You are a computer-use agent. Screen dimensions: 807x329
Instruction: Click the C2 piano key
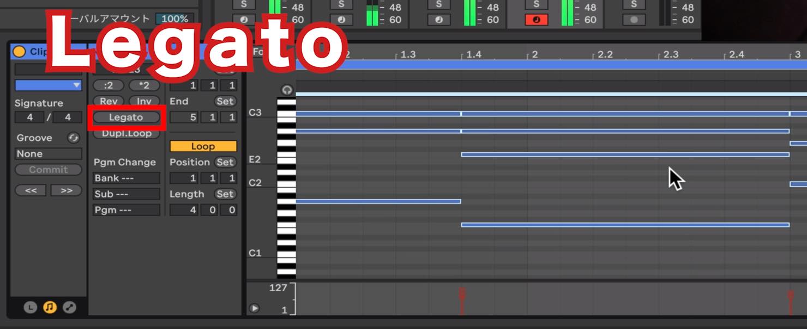tap(286, 184)
